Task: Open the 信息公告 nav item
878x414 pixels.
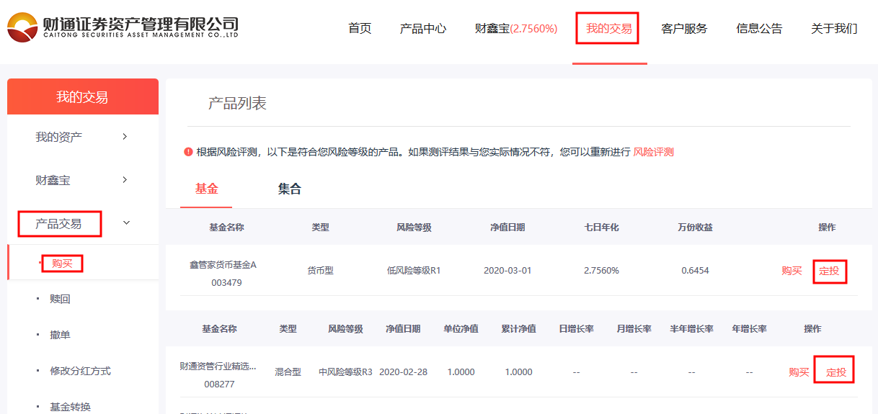Action: (759, 29)
